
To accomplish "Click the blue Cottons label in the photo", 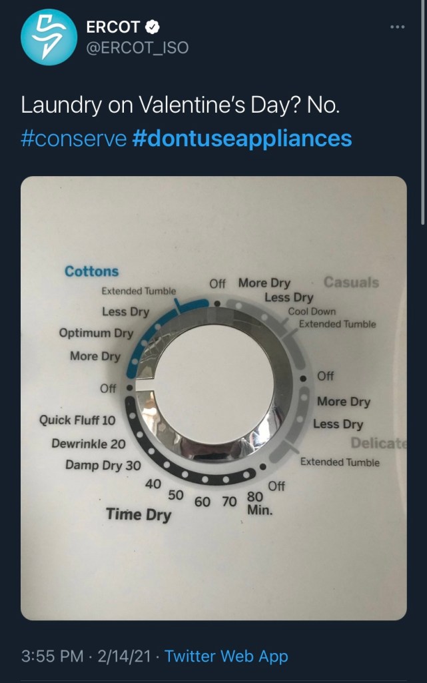I will (91, 271).
